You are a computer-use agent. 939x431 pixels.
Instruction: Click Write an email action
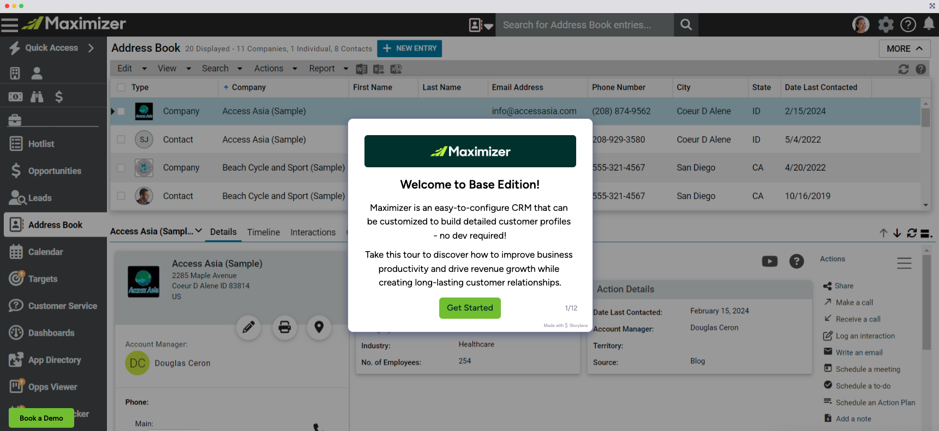point(853,353)
